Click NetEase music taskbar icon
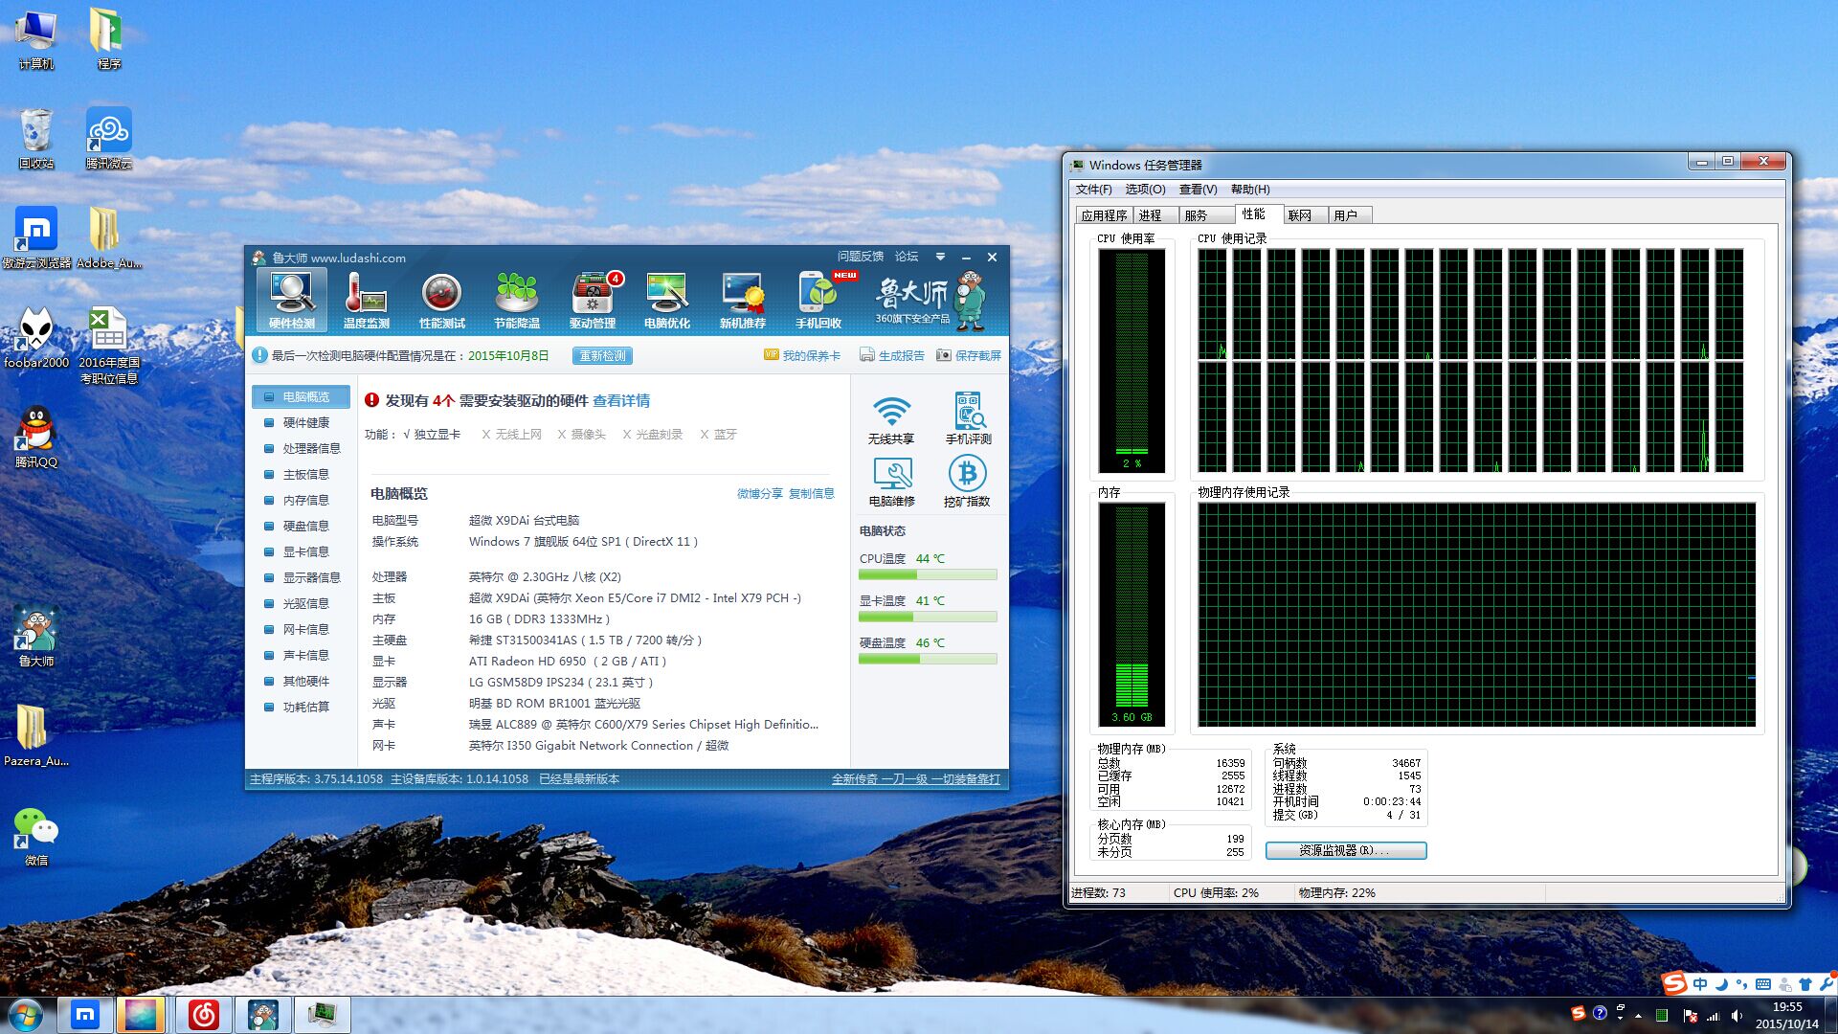 (203, 1015)
